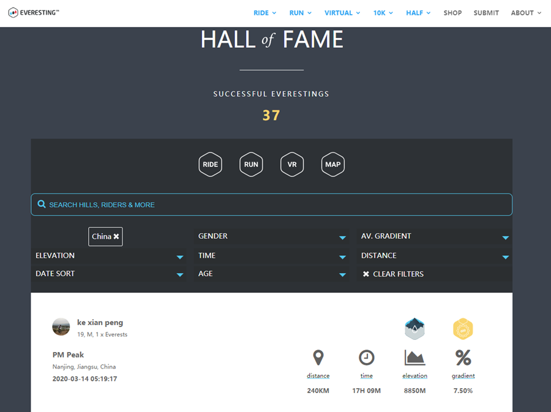Click the time clock icon
The width and height of the screenshot is (551, 412).
coord(367,358)
